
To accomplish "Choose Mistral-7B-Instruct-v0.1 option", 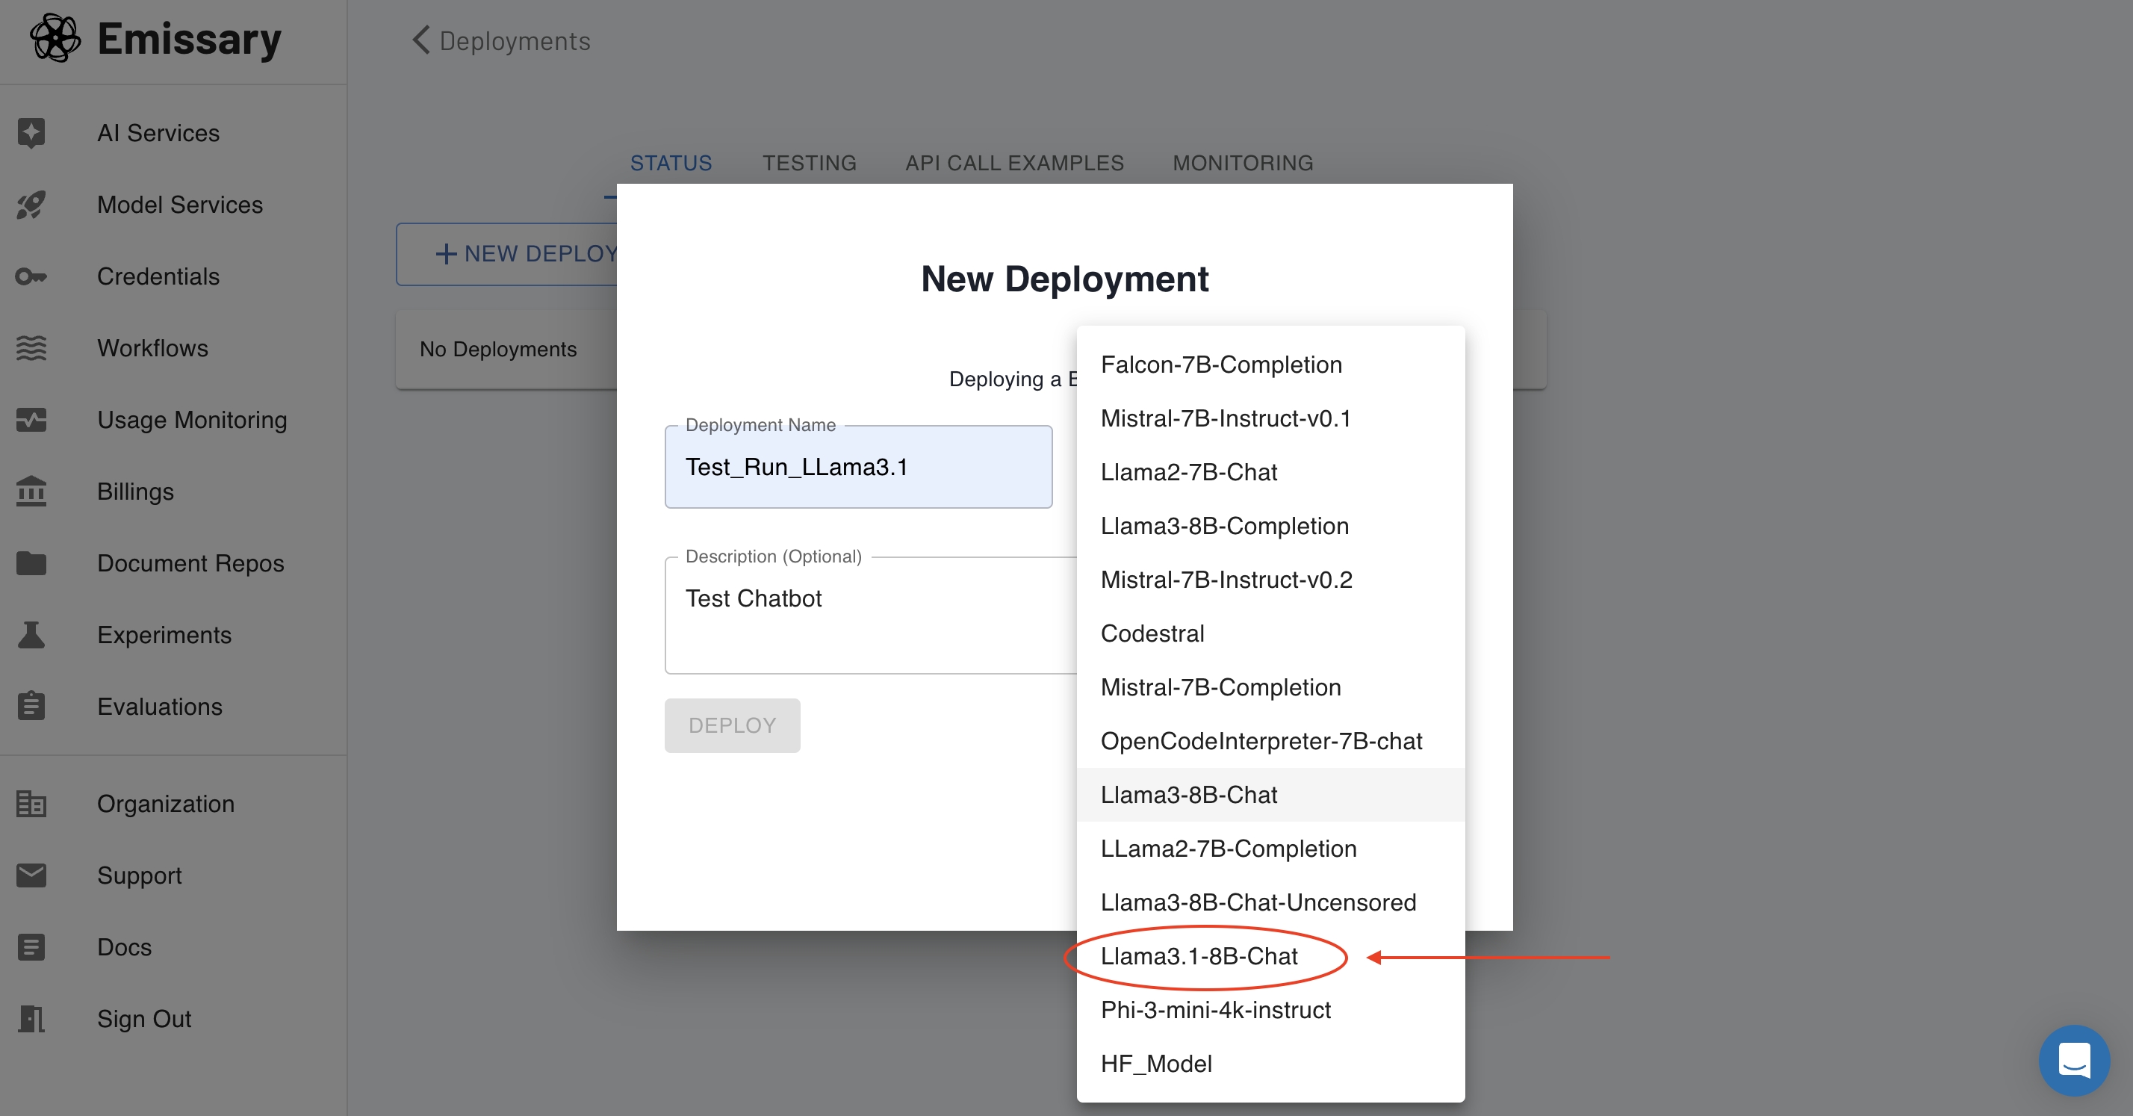I will pyautogui.click(x=1270, y=418).
